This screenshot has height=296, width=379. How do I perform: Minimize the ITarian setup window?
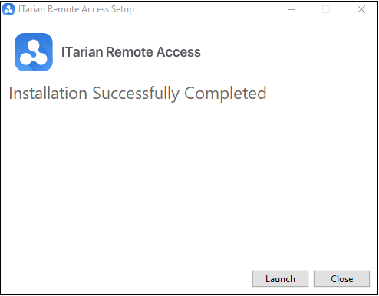[x=292, y=9]
